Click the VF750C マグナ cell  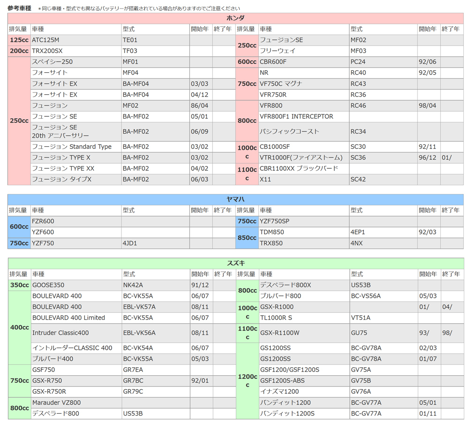(x=304, y=84)
